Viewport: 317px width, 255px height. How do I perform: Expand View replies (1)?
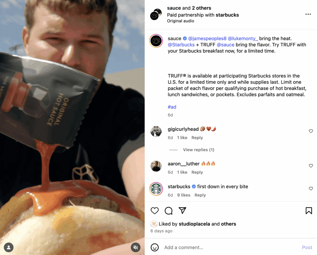pyautogui.click(x=198, y=150)
